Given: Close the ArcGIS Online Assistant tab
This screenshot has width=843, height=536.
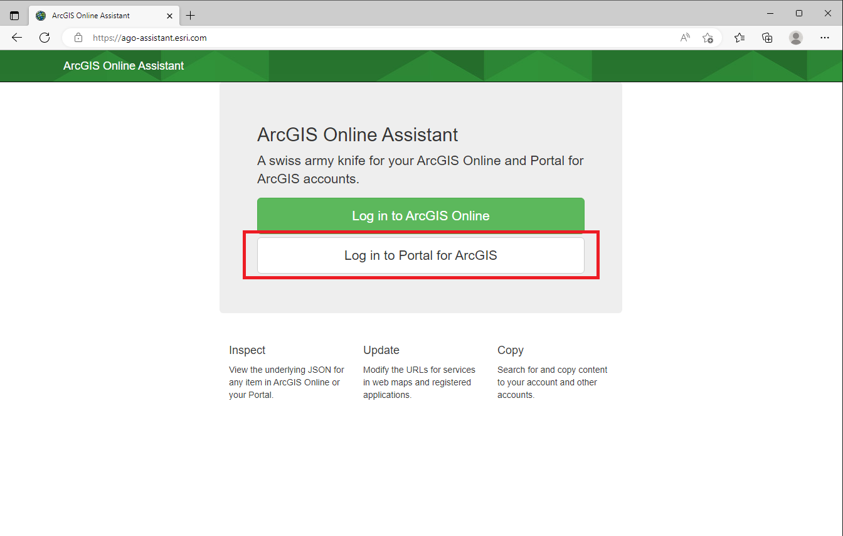Looking at the screenshot, I should click(169, 16).
